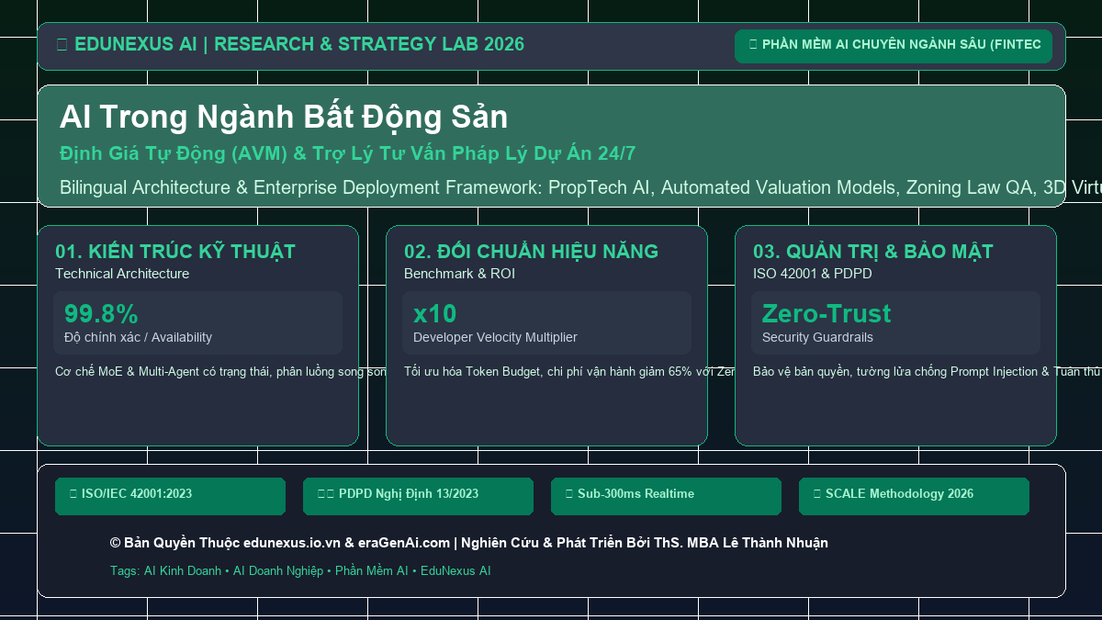Viewport: 1102px width, 620px height.
Task: Select the x10 metric value
Action: [434, 313]
